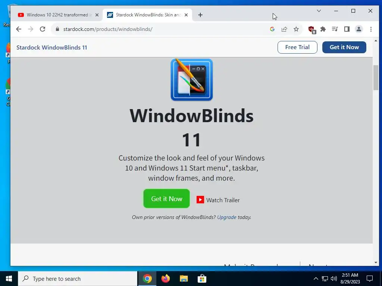Open the Windows Start menu
This screenshot has width=382, height=286.
click(x=9, y=279)
